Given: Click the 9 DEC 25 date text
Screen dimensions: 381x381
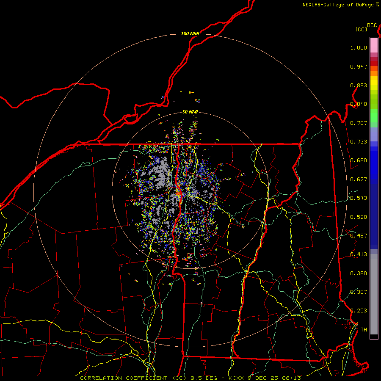Looking at the screenshot, I should point(264,378).
